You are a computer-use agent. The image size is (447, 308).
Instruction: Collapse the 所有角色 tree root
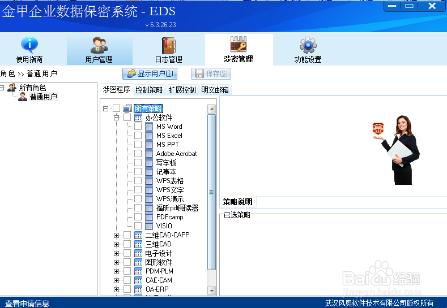(x=2, y=88)
